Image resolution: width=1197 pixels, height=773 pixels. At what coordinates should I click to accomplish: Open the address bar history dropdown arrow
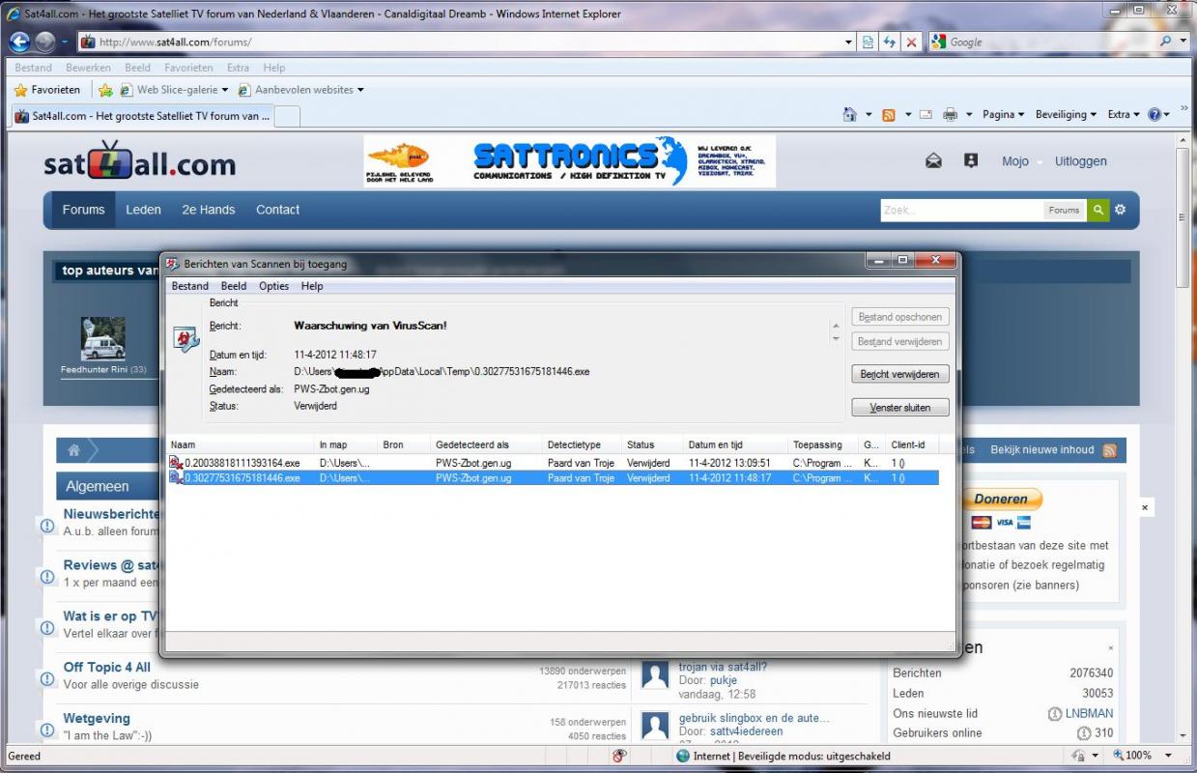point(848,43)
